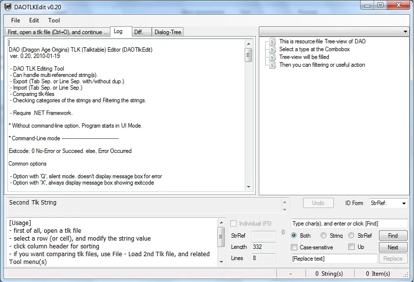This screenshot has width=414, height=282.
Task: Switch to the Dialog-Tree tab
Action: 167,32
